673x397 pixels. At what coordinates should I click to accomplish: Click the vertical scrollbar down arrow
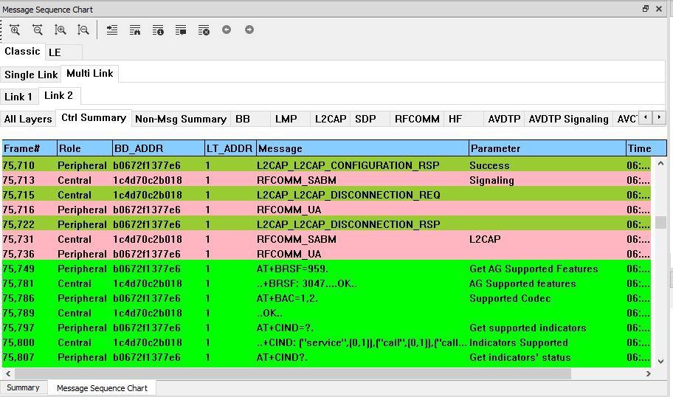[660, 362]
